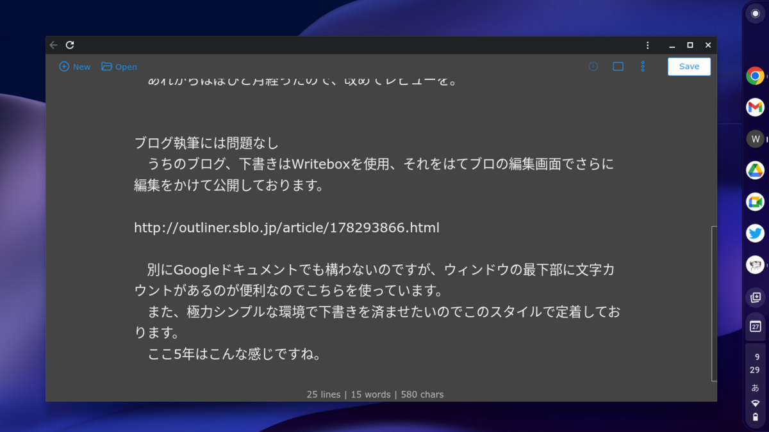Click the heading ブログ執筆には問題なし
Viewport: 769px width, 432px height.
click(206, 143)
